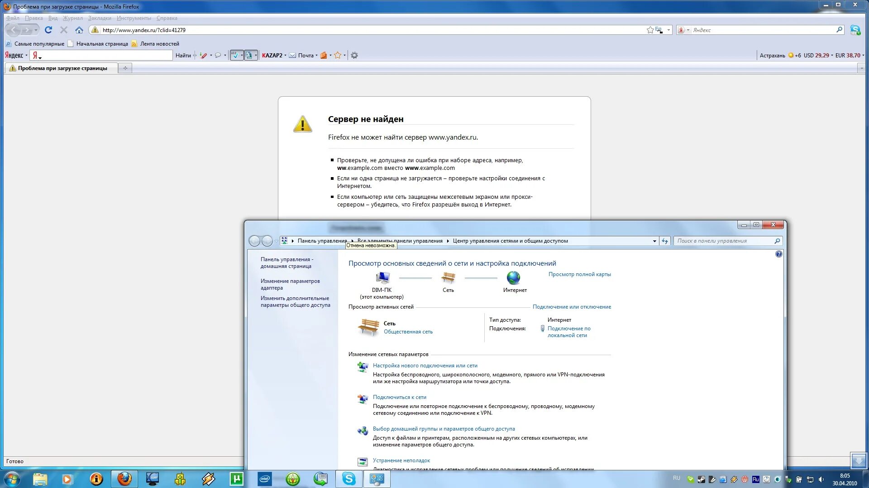
Task: Click the bookmark star in address bar
Action: [x=650, y=30]
